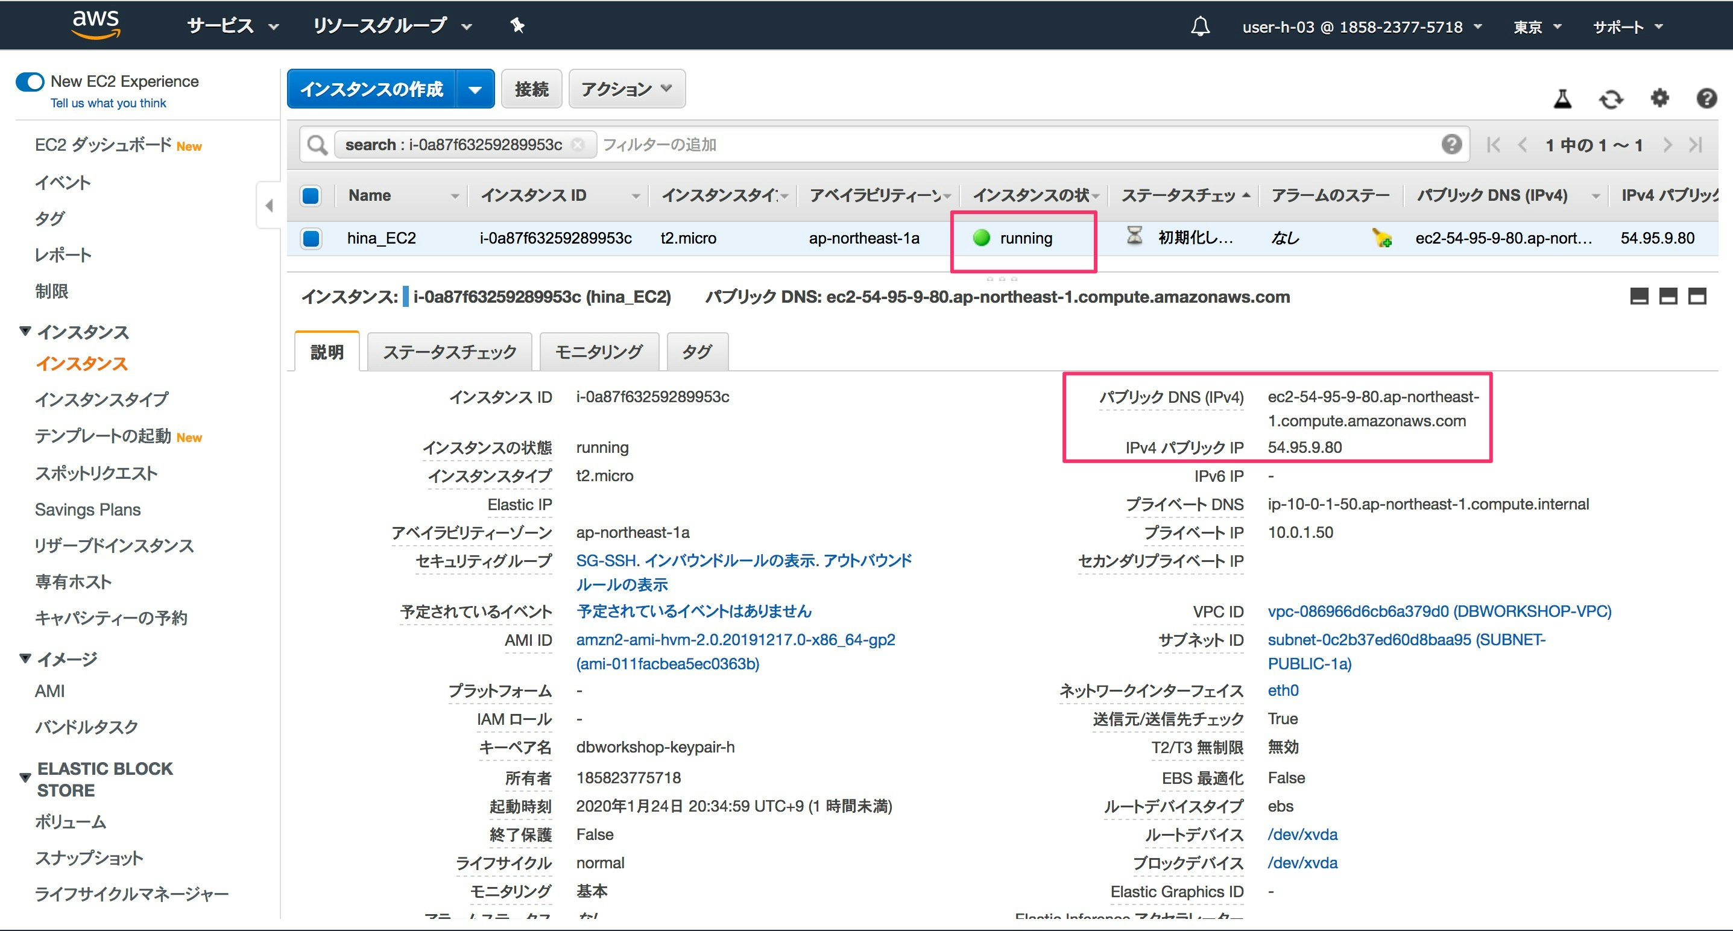Click the 接続 button
Image resolution: width=1733 pixels, height=931 pixels.
[531, 89]
